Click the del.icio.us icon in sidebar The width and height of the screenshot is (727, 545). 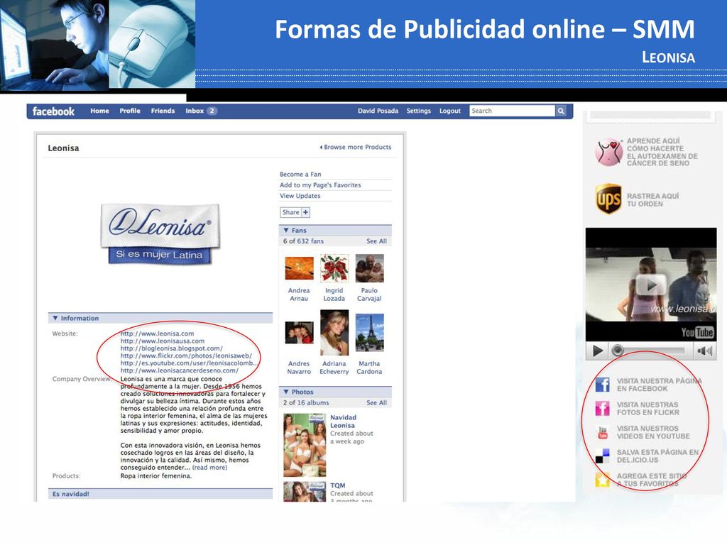(x=602, y=456)
